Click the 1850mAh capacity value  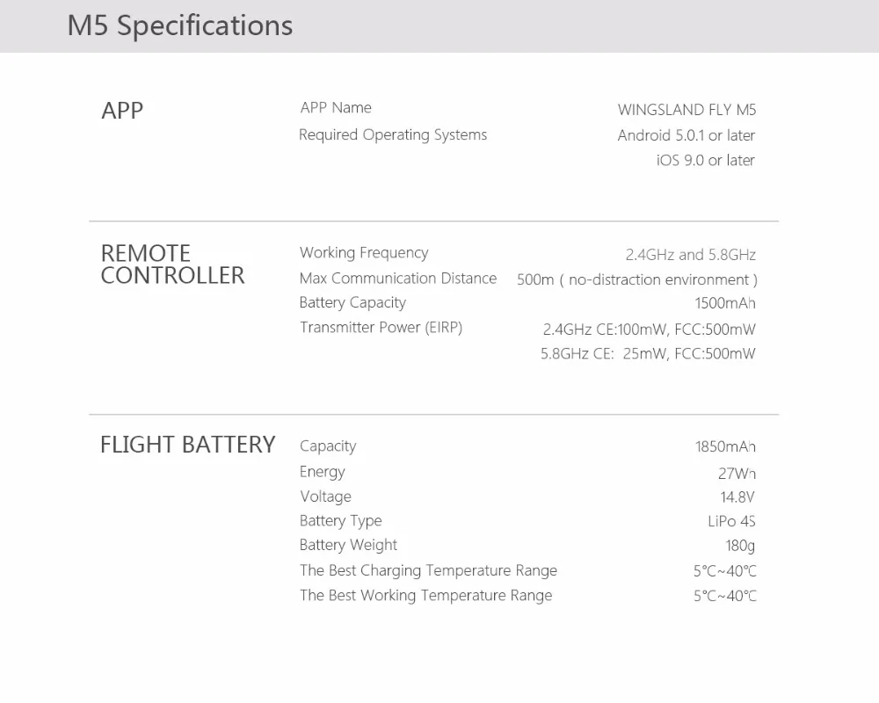(725, 446)
